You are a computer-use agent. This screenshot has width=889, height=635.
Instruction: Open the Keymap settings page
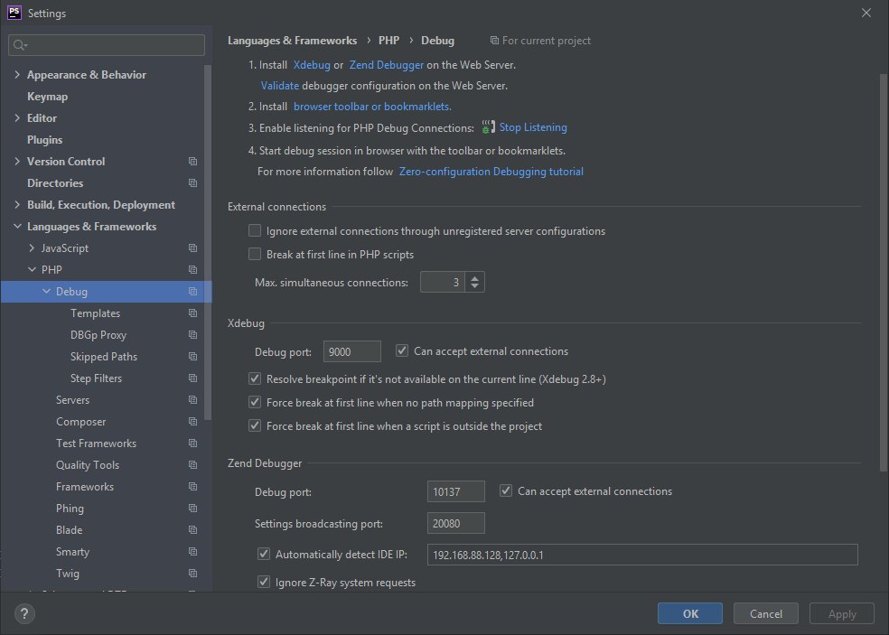[x=47, y=97]
